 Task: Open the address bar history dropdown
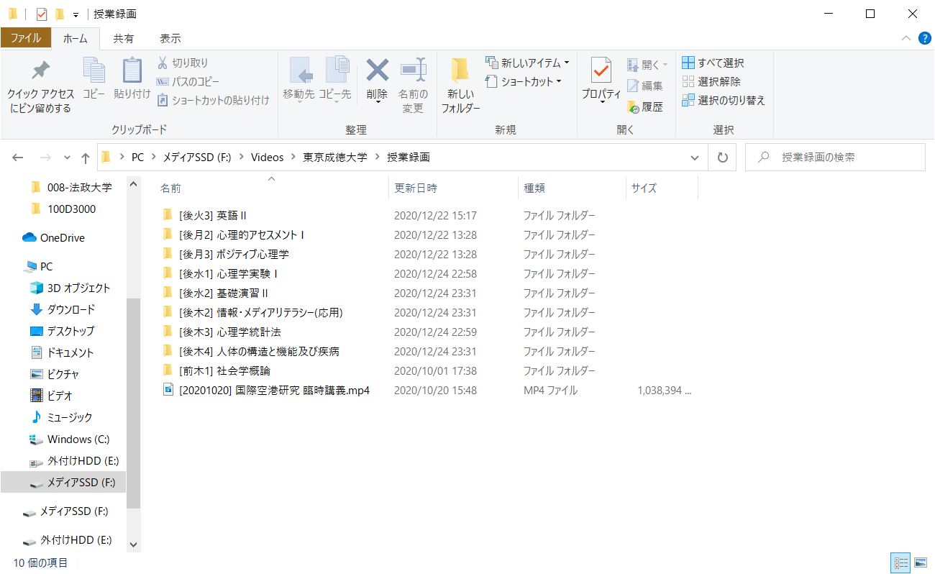click(x=694, y=158)
